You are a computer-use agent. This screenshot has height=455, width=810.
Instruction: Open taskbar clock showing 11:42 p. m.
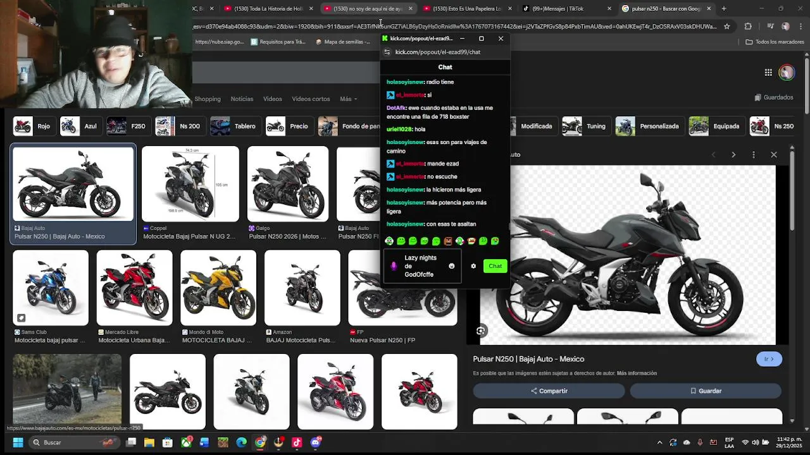[788, 442]
